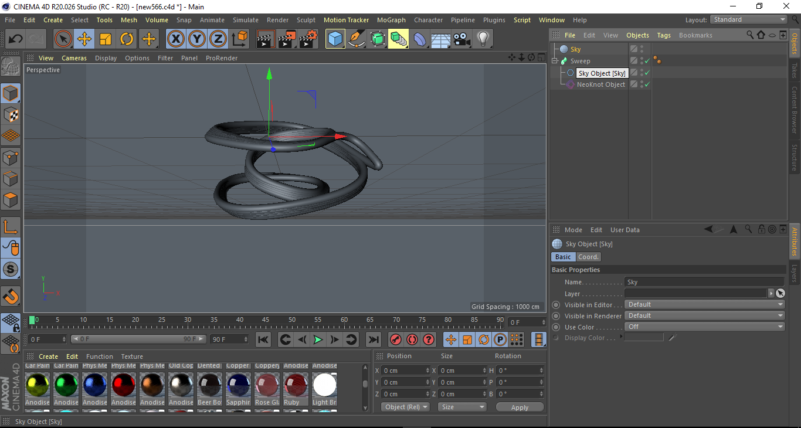Click Record Active Objects key button
The width and height of the screenshot is (801, 428).
point(396,339)
